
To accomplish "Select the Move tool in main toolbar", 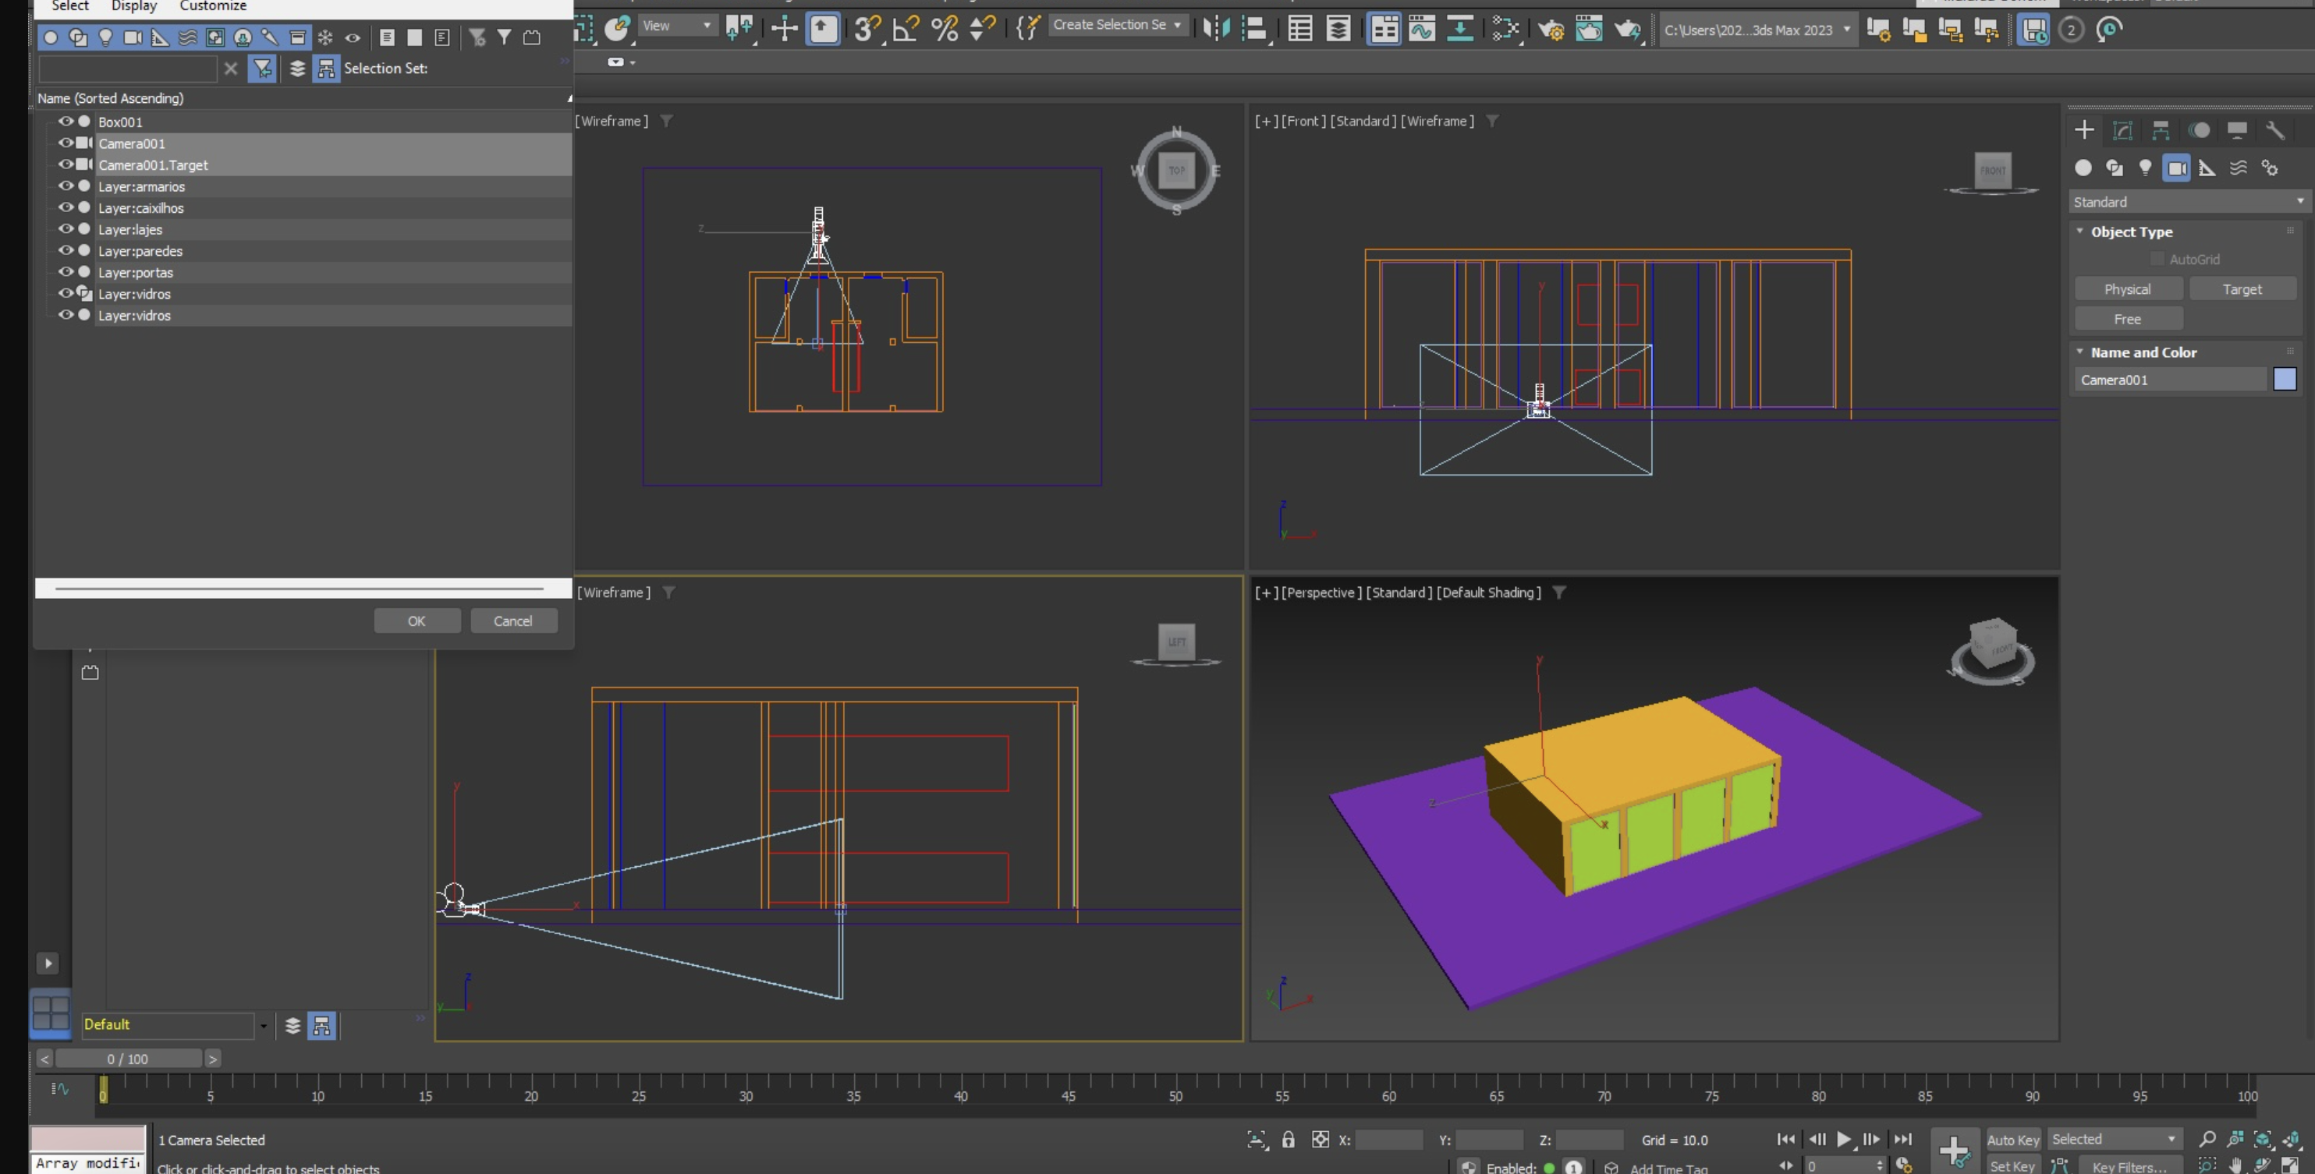I will [784, 29].
